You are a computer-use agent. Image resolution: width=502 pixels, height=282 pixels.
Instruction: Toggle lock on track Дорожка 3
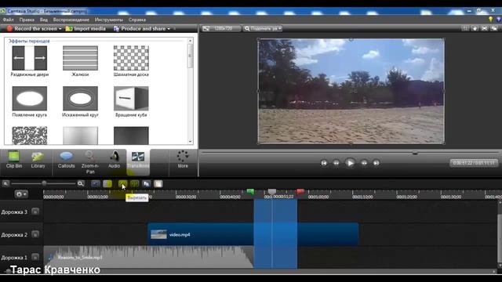pyautogui.click(x=35, y=211)
